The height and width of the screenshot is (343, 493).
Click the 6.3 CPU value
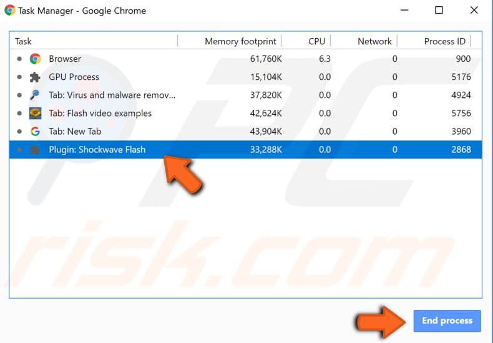pos(325,59)
